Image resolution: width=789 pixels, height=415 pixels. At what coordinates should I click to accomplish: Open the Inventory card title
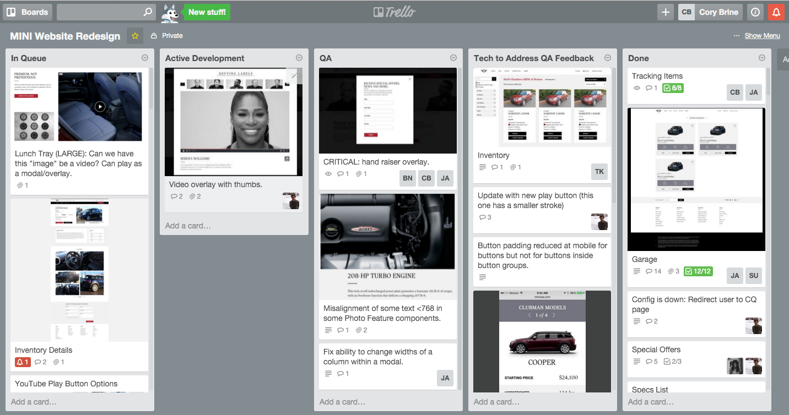[494, 155]
